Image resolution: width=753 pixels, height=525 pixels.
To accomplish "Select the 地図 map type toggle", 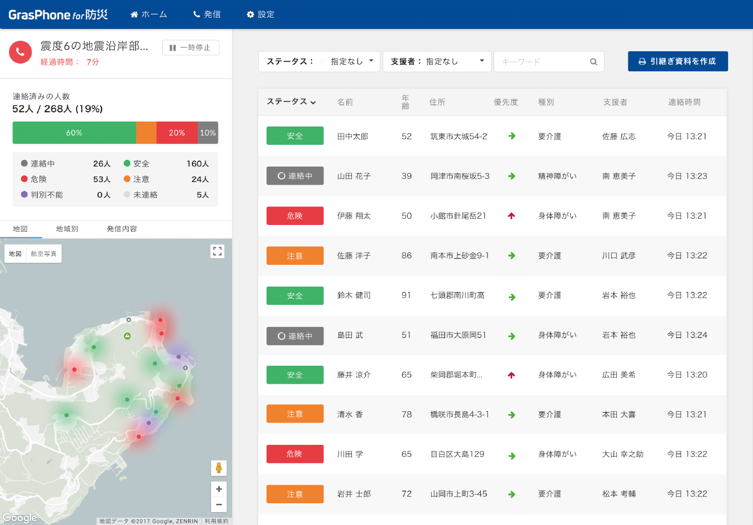I will pos(16,254).
